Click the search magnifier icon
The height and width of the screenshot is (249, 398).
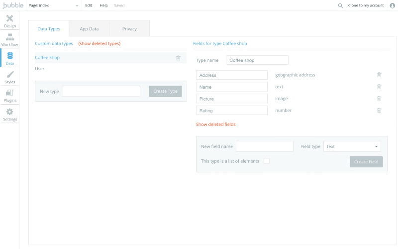click(340, 5)
